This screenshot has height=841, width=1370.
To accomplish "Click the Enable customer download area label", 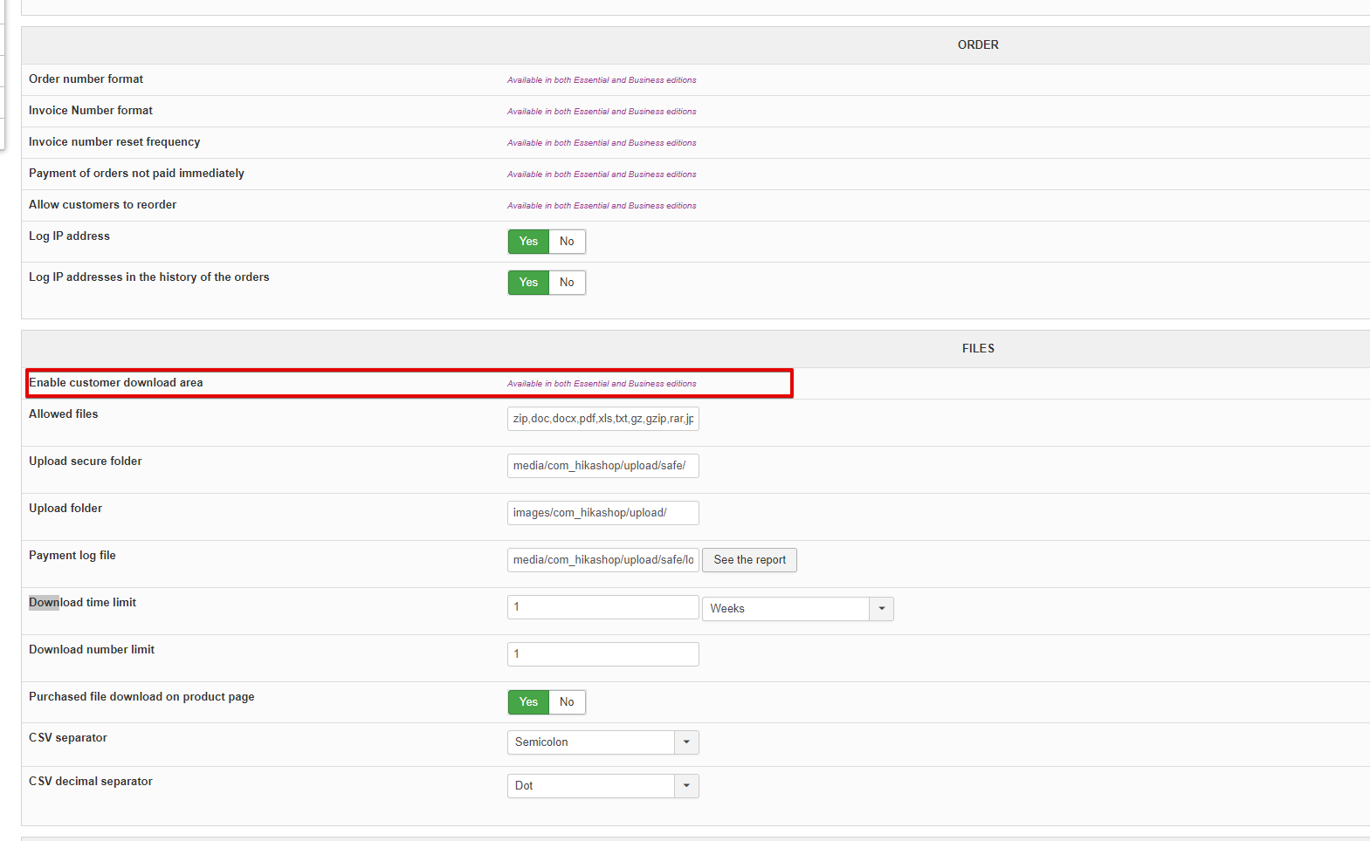I will [115, 382].
